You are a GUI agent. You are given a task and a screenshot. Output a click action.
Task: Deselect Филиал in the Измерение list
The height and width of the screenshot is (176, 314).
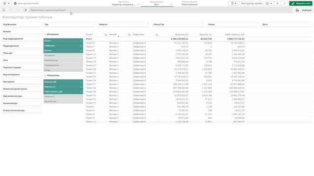tap(63, 50)
